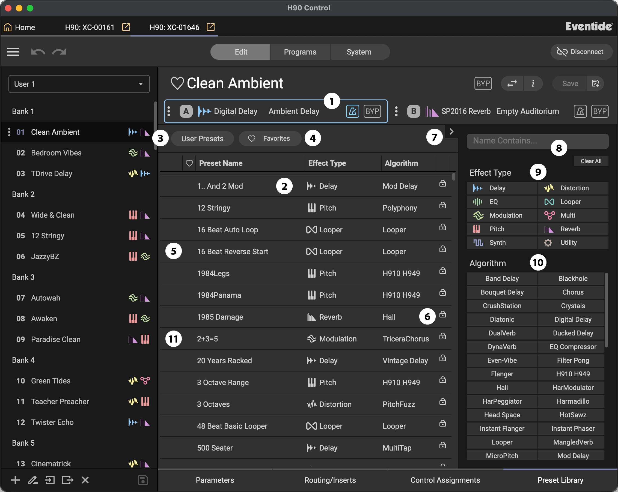Screen dimensions: 618x492
Task: Add a new program with plus icon
Action: (x=15, y=480)
